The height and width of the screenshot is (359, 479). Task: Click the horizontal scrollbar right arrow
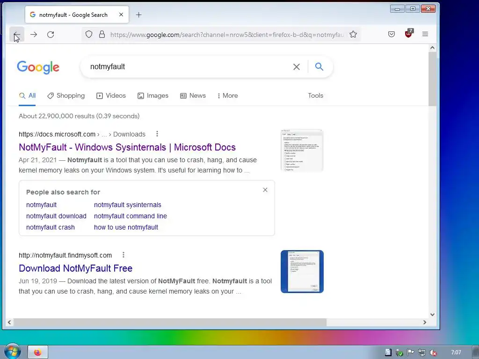pyautogui.click(x=424, y=322)
